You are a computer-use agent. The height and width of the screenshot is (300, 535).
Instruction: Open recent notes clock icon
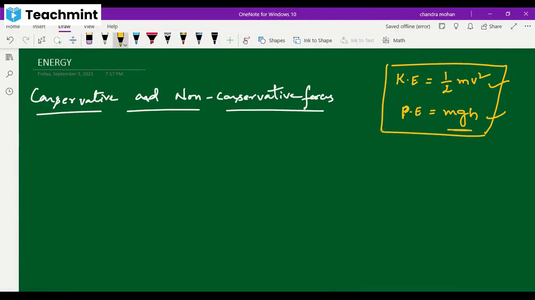point(9,91)
